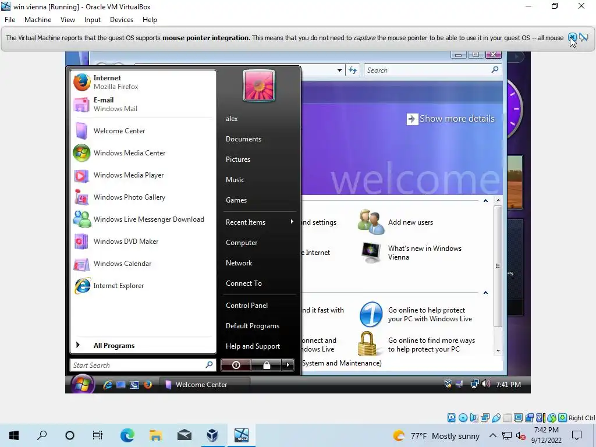Click Welcome Center vertical scrollbar thumb

coord(498,265)
